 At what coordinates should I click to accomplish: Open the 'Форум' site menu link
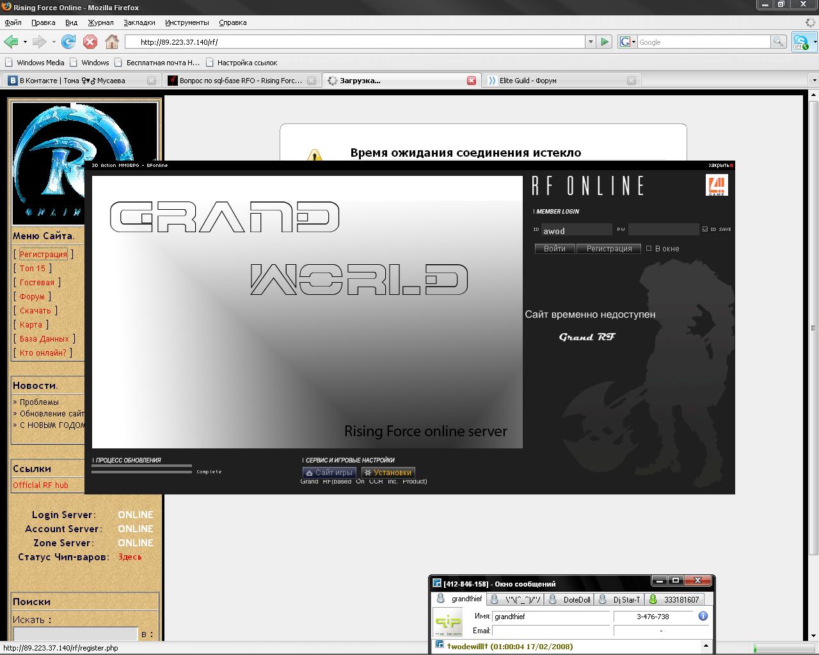point(32,296)
